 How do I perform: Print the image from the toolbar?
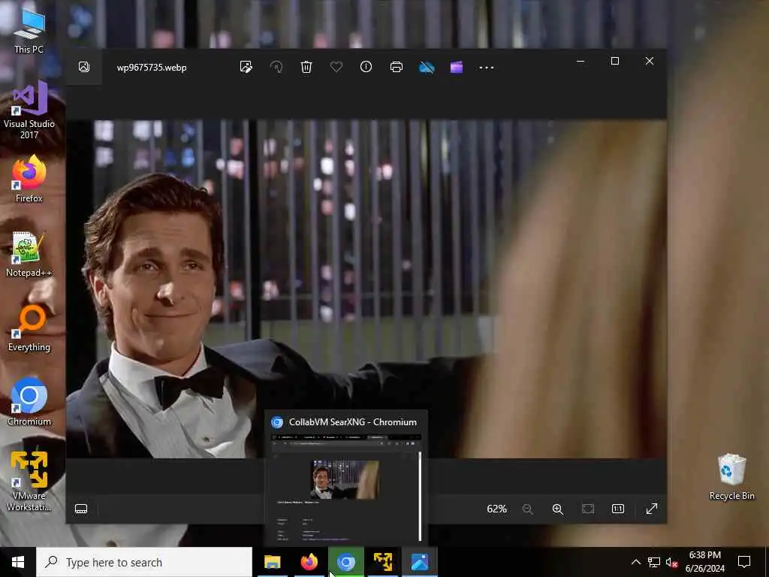pos(397,67)
